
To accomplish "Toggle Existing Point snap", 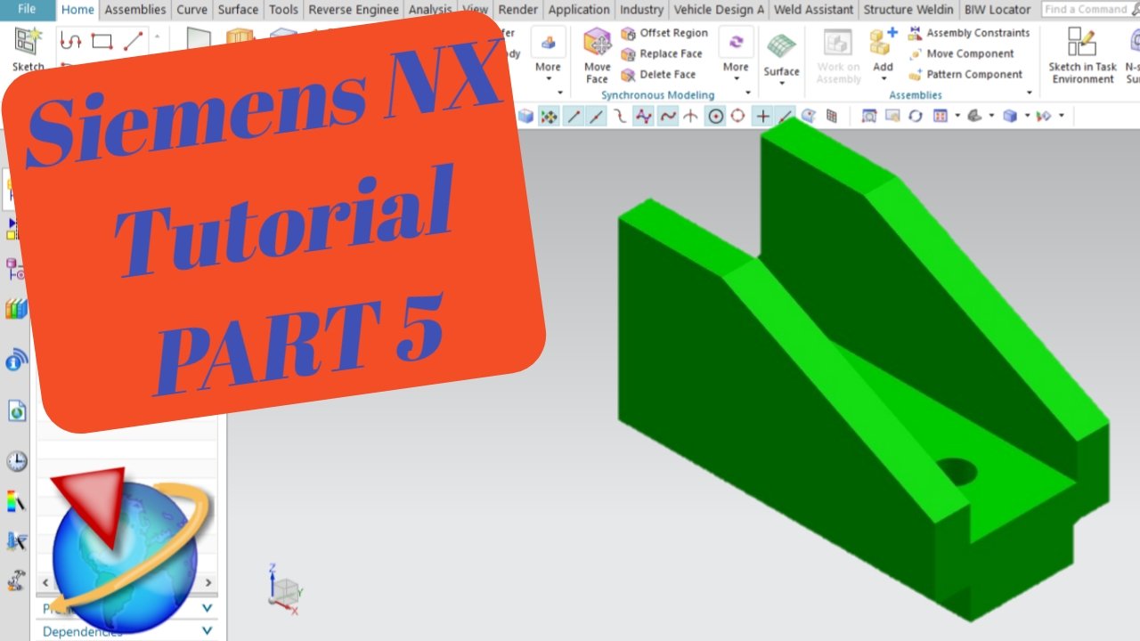I will pyautogui.click(x=762, y=116).
